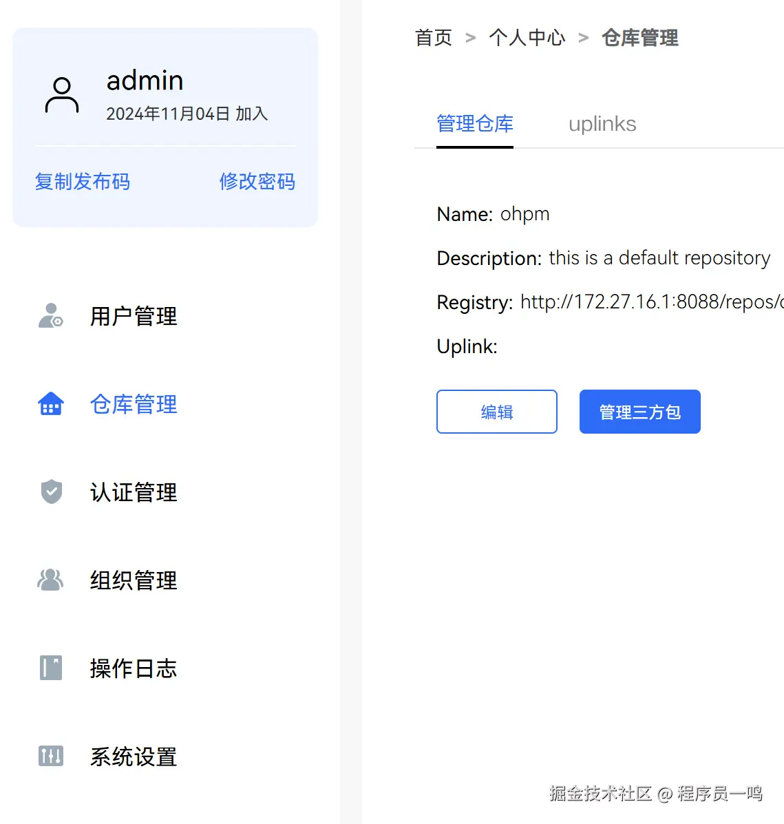The width and height of the screenshot is (784, 824).
Task: Go to 首页 in the breadcrumb
Action: [x=433, y=38]
